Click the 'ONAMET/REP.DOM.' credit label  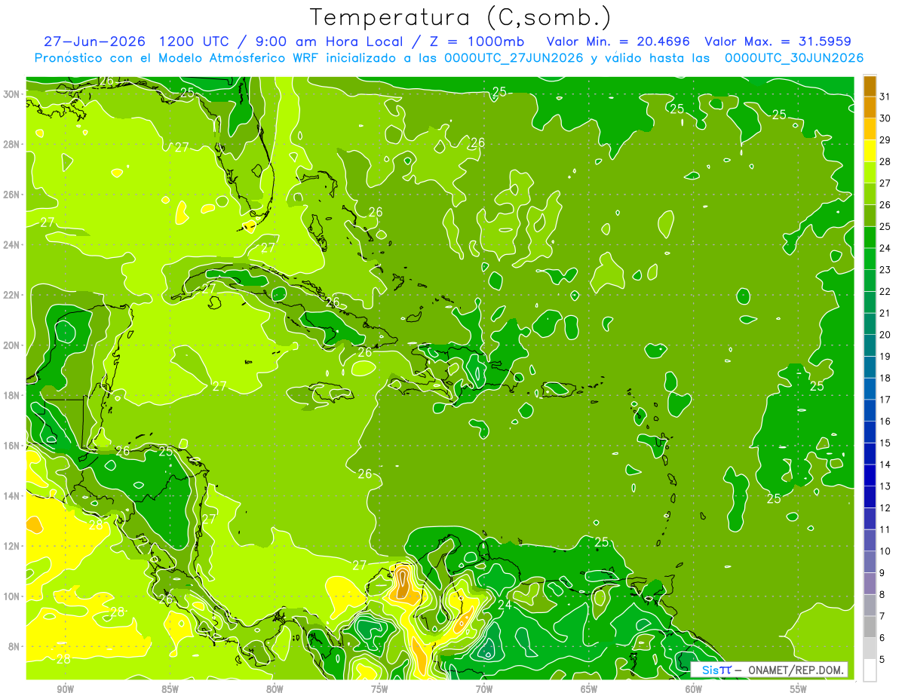coord(796,670)
